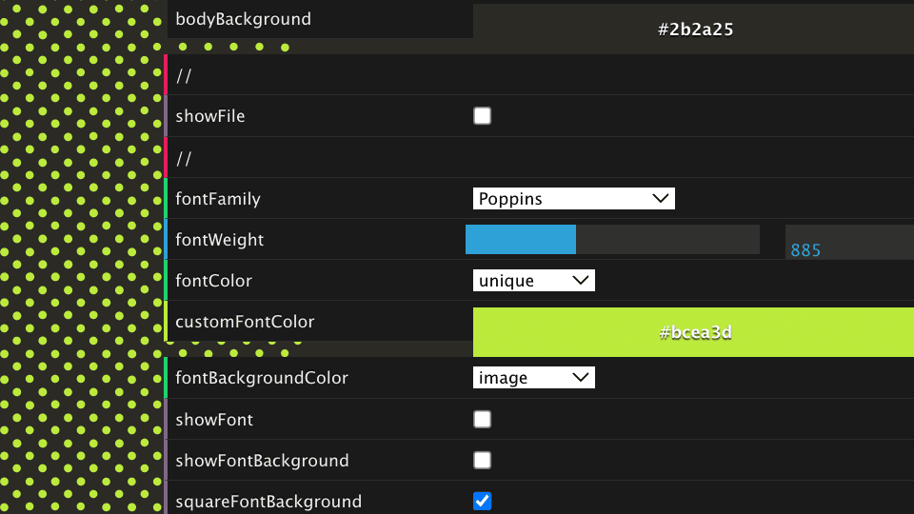Click the fontColor label
The width and height of the screenshot is (914, 514).
coord(214,281)
